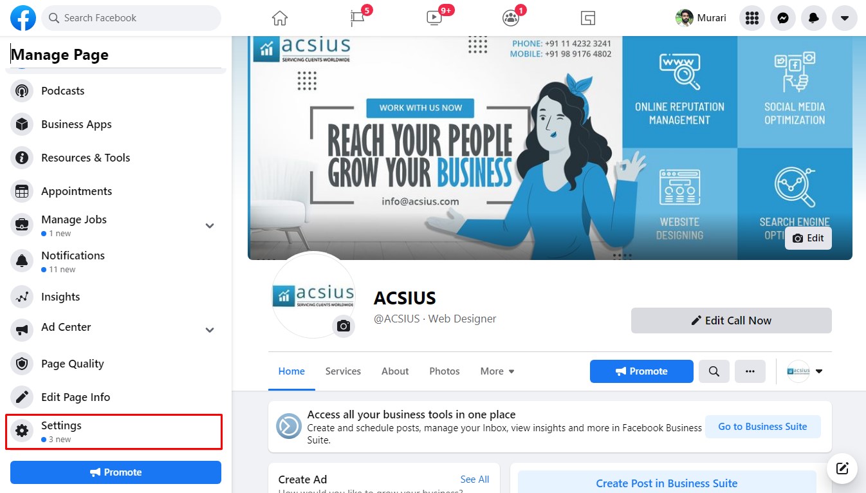Go to the Home icon in top navigation
This screenshot has height=493, width=866.
coord(279,18)
